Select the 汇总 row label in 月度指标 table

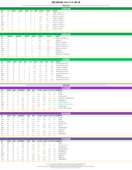2,82
